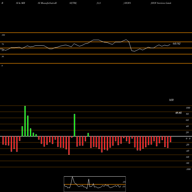Image resolution: width=192 pixels, height=192 pixels.
Task: Click the 19 value in mini chart
Action: point(124,187)
